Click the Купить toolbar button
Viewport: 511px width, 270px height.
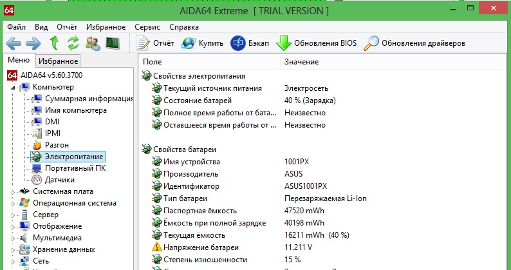tap(202, 43)
